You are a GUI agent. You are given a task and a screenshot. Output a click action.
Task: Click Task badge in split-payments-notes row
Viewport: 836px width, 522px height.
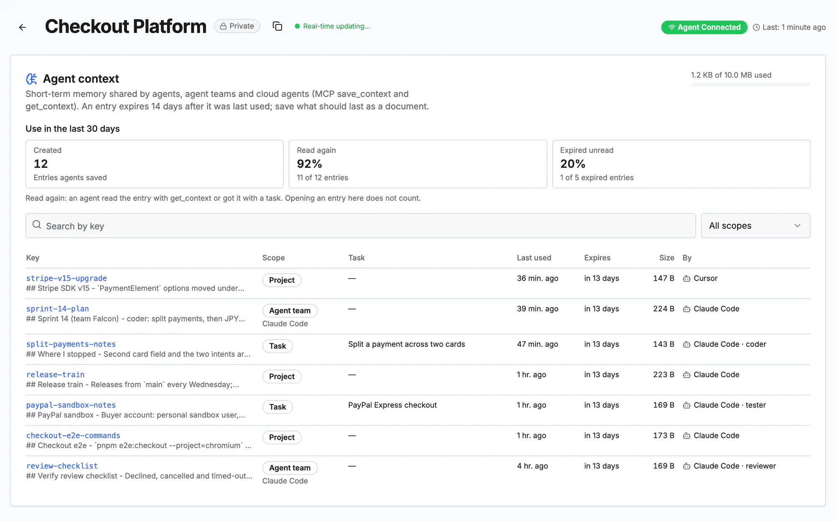pyautogui.click(x=278, y=346)
